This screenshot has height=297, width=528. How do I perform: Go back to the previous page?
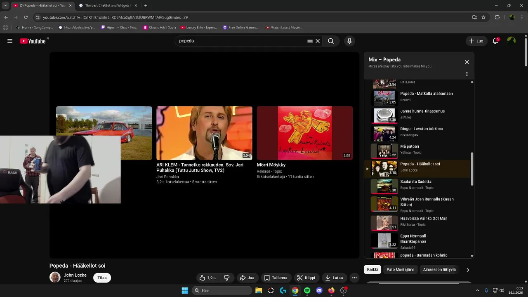[x=6, y=17]
